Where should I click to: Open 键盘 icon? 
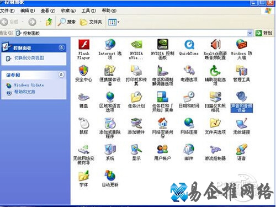pos(84,100)
